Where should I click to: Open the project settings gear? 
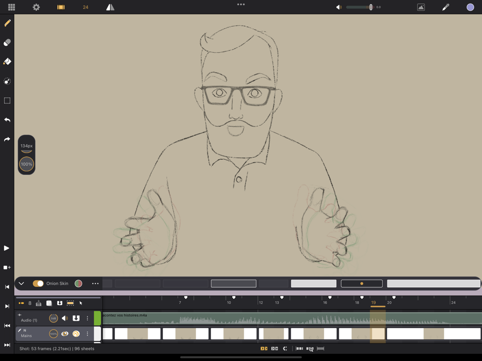click(36, 7)
